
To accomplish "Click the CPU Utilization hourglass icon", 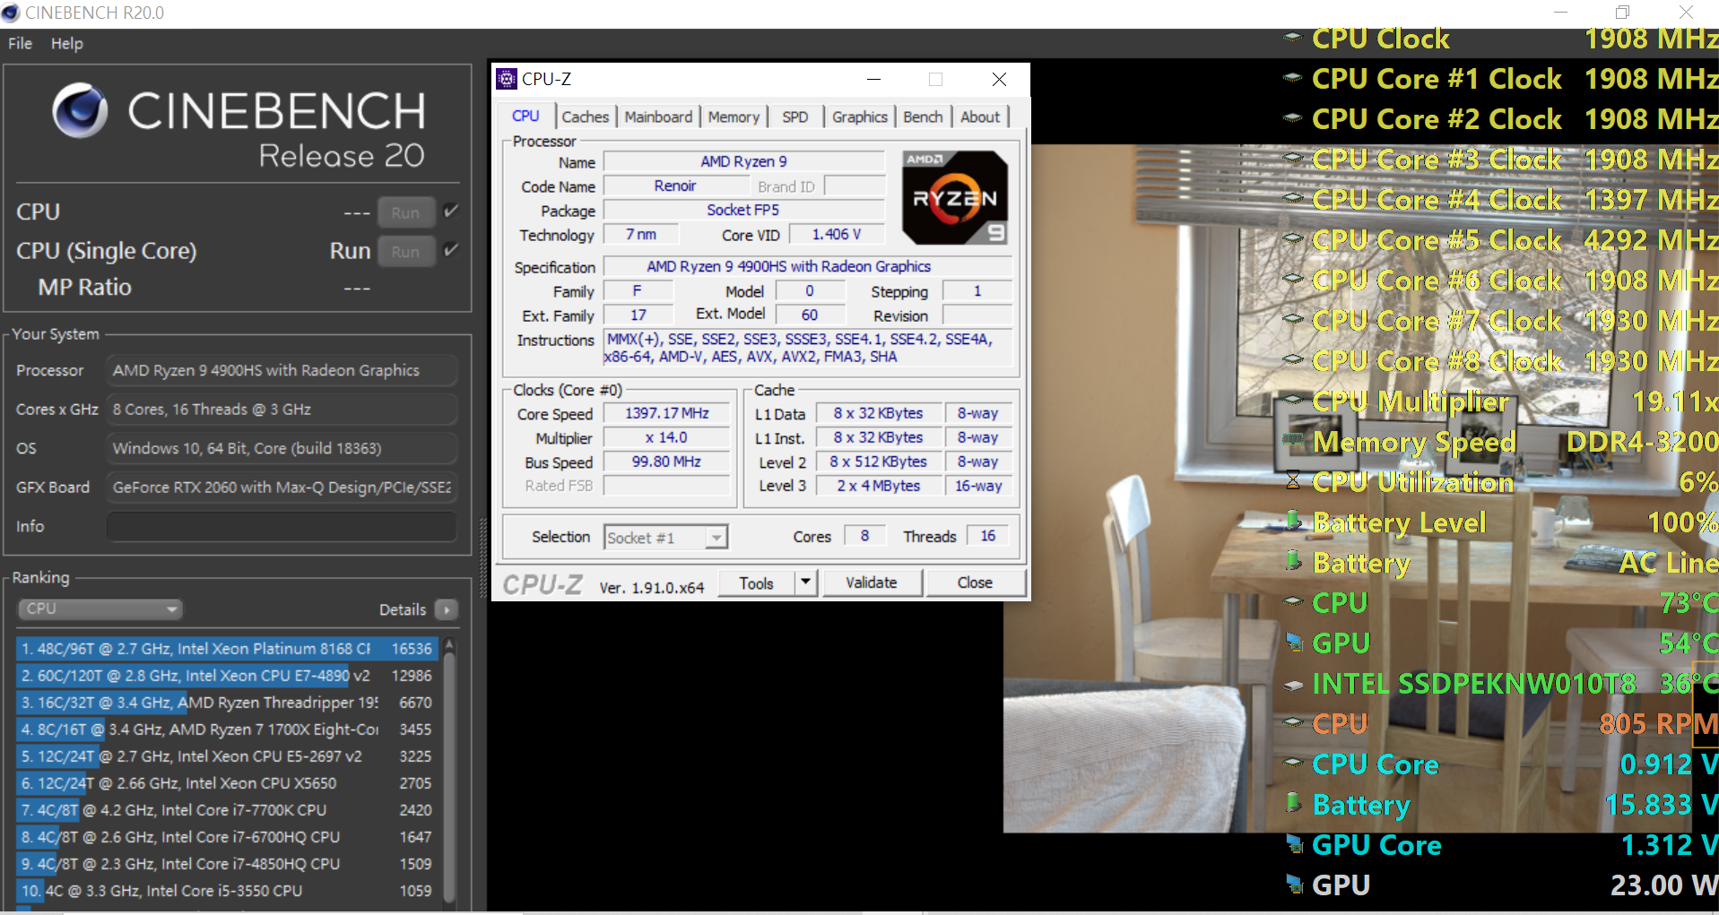I will [x=1292, y=480].
